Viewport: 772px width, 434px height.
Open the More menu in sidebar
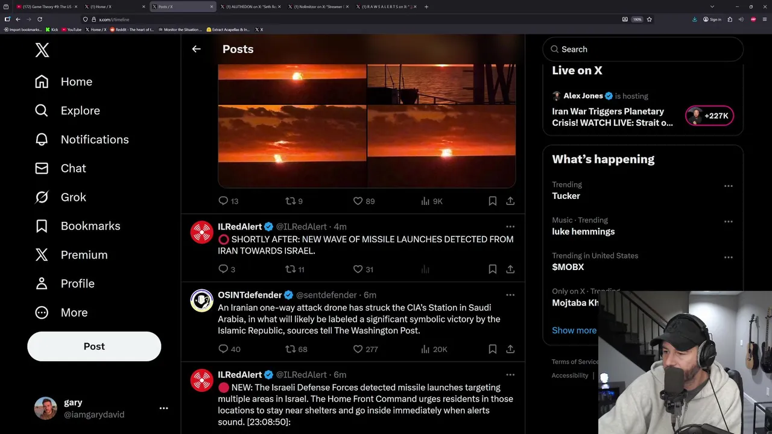point(61,312)
